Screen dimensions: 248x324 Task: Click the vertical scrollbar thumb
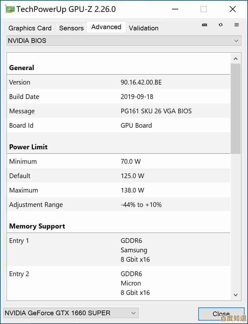(x=236, y=109)
